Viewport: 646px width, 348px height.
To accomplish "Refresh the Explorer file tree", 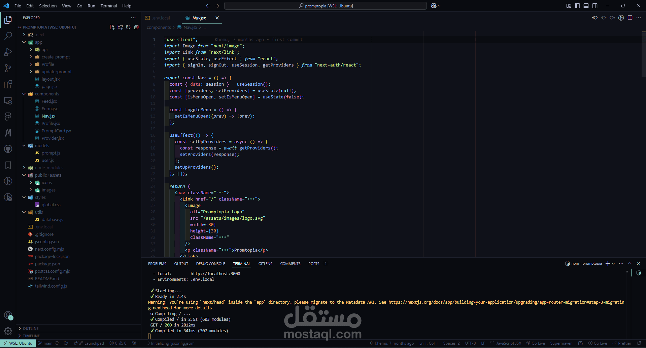I will tap(128, 27).
